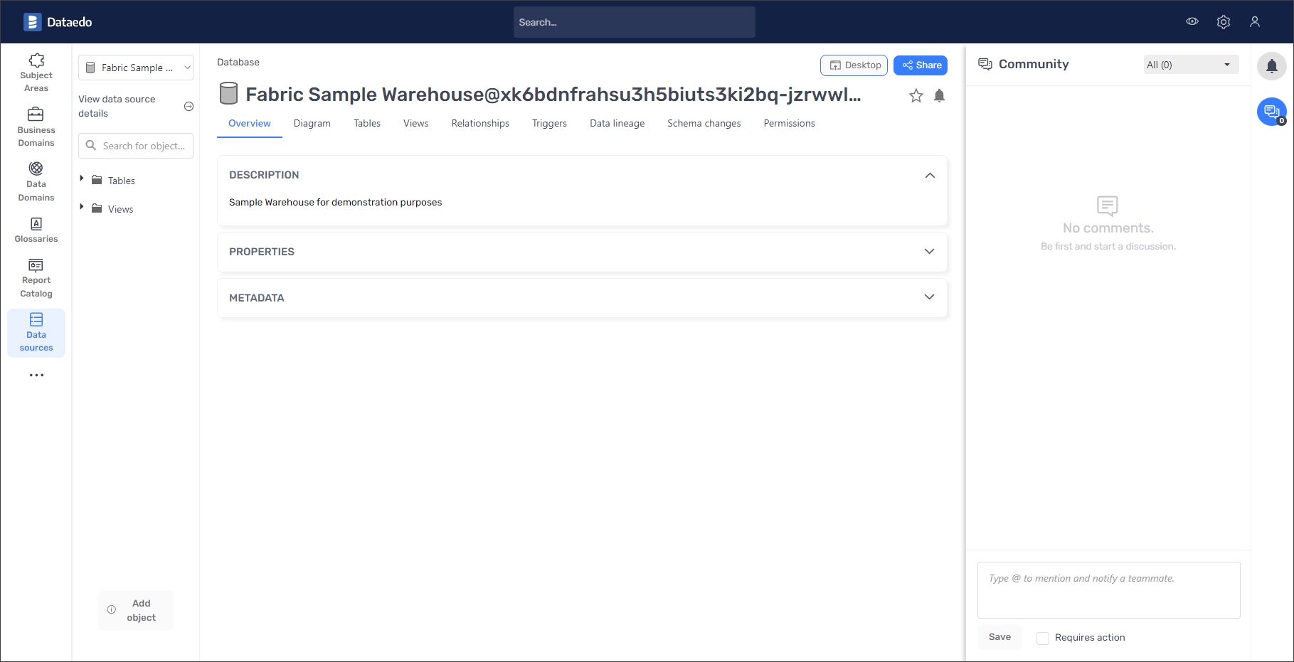Expand the Views tree folder
This screenshot has width=1294, height=662.
pos(82,208)
